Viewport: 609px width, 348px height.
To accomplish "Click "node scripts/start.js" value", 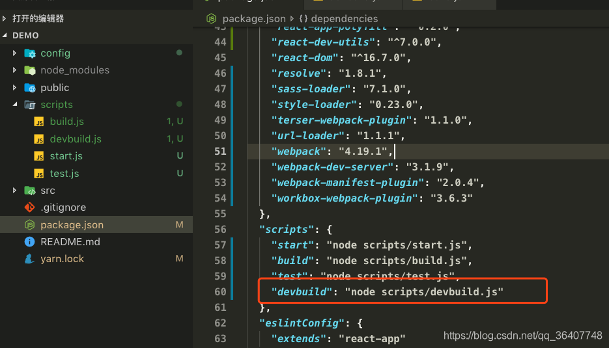I will click(397, 245).
